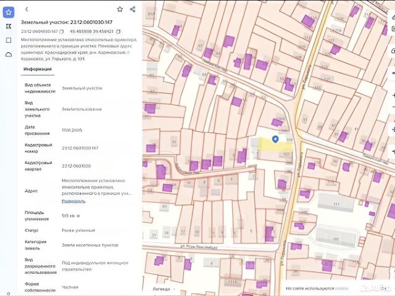Click the parcel labeled 102 on map
This screenshot has height=296, width=395.
point(286,154)
